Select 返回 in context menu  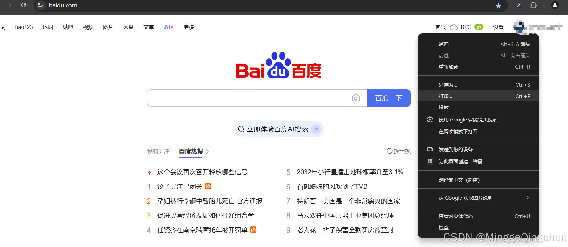coord(478,44)
